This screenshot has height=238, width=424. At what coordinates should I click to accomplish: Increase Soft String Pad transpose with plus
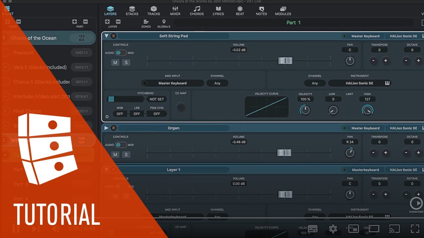(385, 60)
